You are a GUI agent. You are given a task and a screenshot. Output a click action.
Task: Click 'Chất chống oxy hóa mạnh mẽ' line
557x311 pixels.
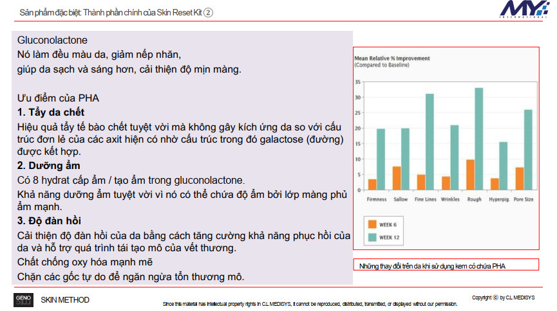(x=85, y=262)
